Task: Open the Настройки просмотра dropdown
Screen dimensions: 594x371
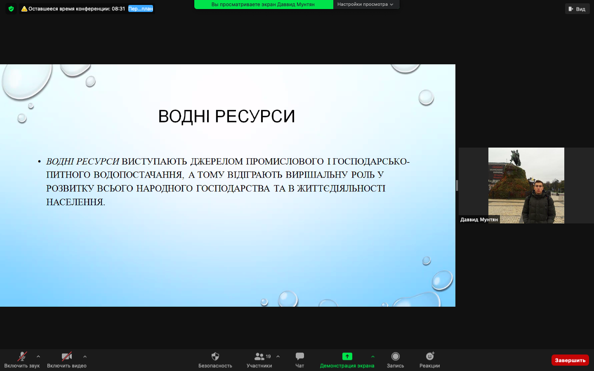Action: (365, 5)
